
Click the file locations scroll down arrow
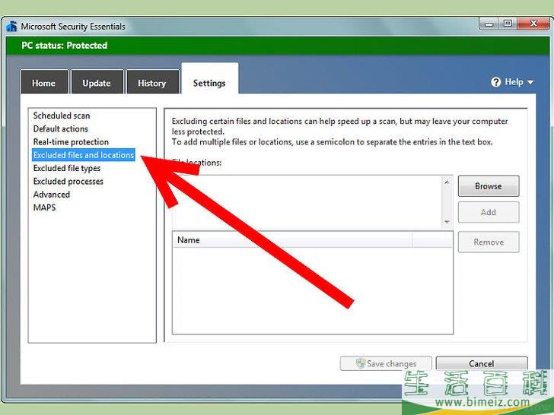click(x=447, y=222)
